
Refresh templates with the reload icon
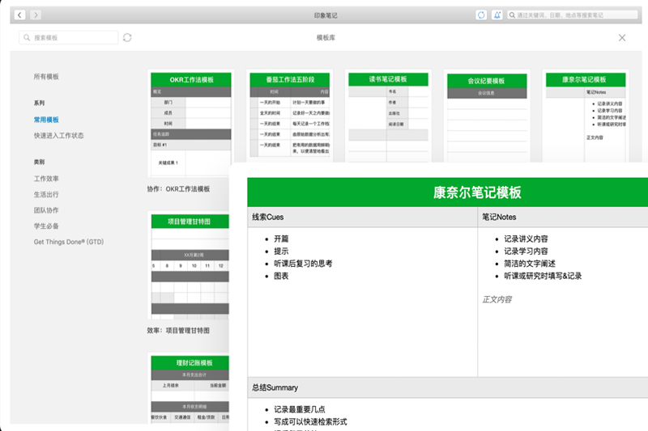(x=127, y=38)
